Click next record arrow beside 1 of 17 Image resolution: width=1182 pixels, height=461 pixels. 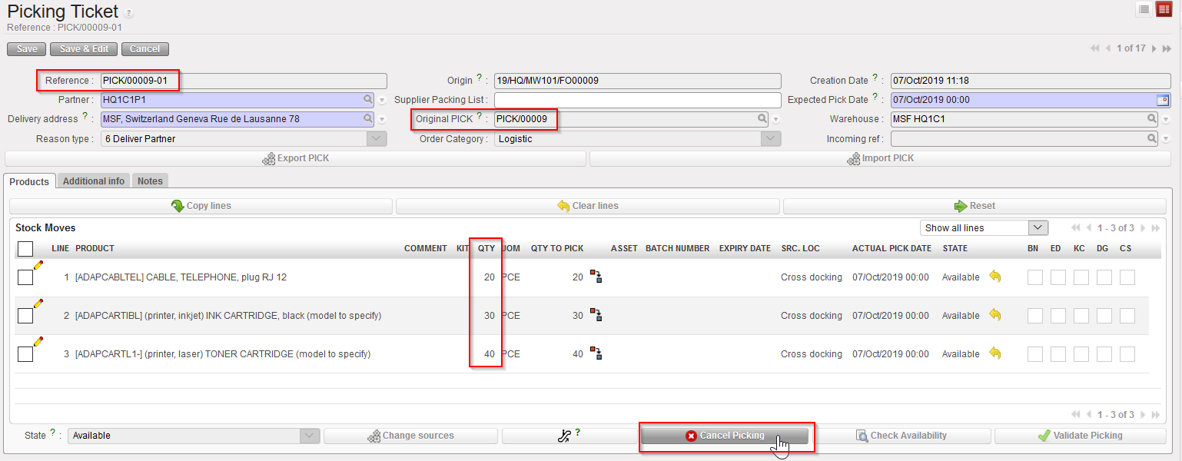(x=1153, y=48)
